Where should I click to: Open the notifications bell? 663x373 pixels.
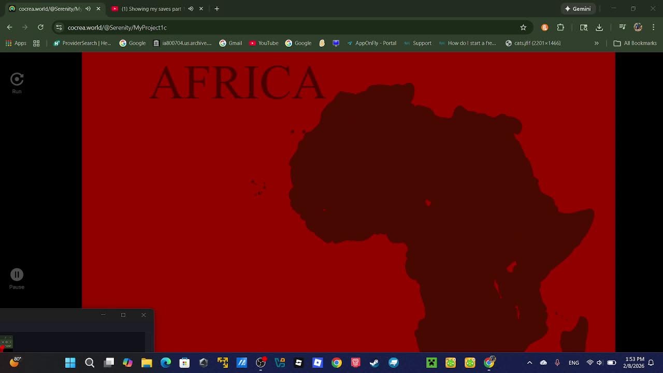click(x=651, y=363)
